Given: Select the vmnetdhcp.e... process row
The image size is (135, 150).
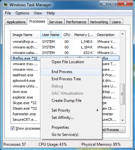Looking at the screenshot, I should (x=65, y=42).
